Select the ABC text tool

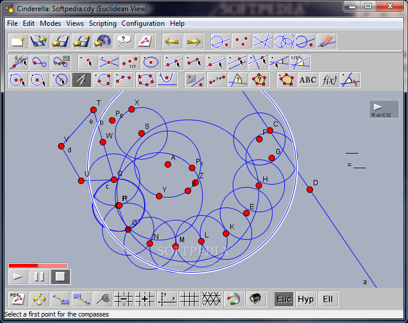coord(308,80)
